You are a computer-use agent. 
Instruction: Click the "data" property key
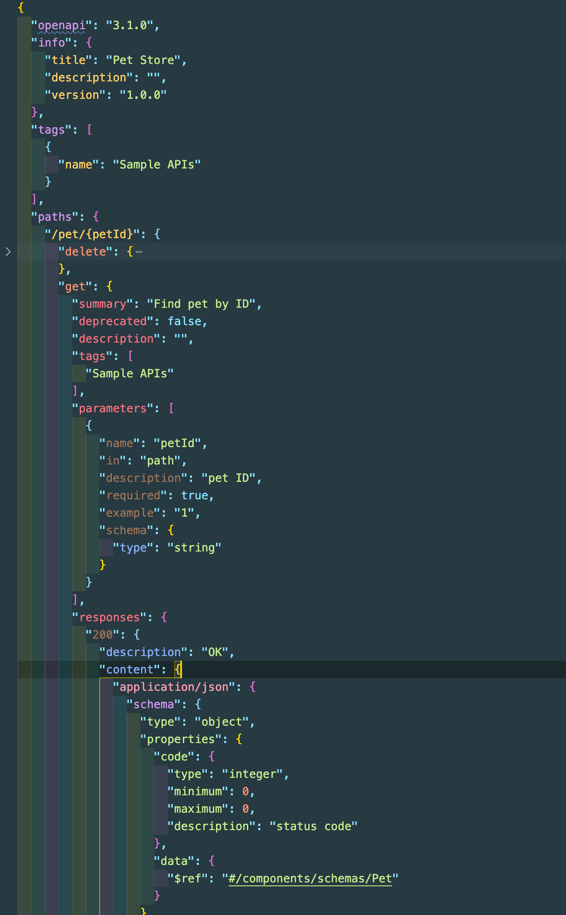click(x=174, y=861)
